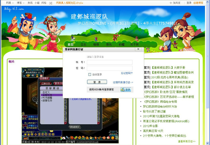Screen dimensions: 210x145
Task: Switch to the 音乐 tab
Action: [109, 44]
